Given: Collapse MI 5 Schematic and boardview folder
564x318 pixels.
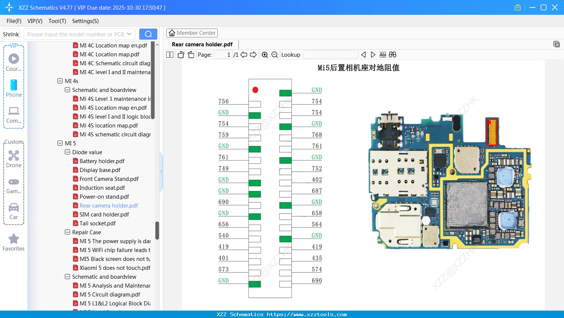Looking at the screenshot, I should click(67, 276).
